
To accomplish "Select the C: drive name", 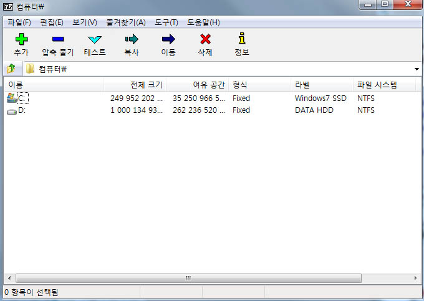I will pos(22,98).
